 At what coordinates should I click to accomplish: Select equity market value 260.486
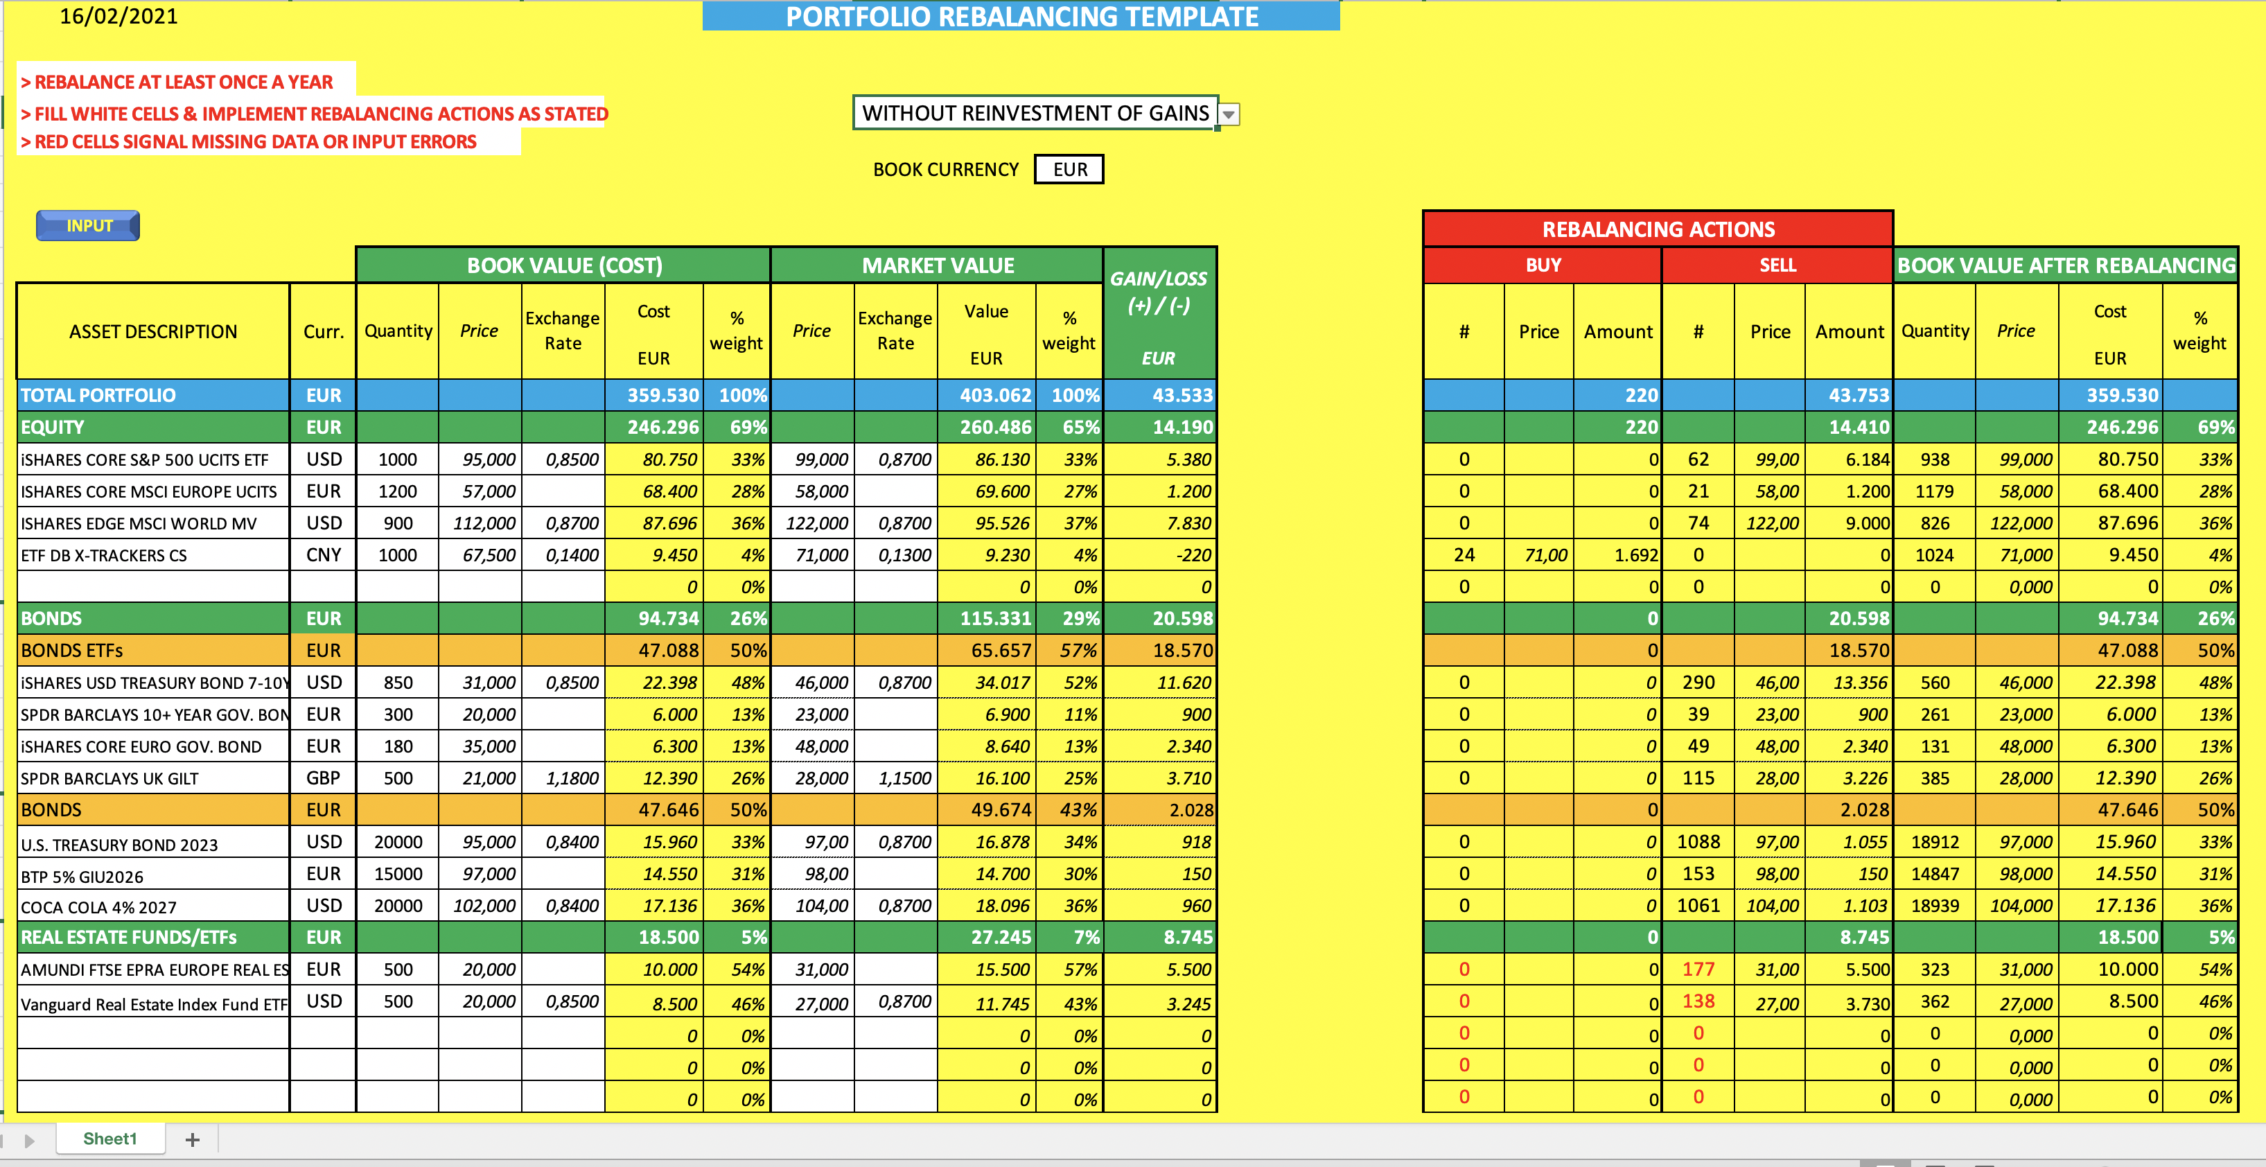pos(986,428)
